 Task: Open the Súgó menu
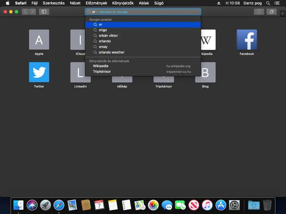[159, 3]
